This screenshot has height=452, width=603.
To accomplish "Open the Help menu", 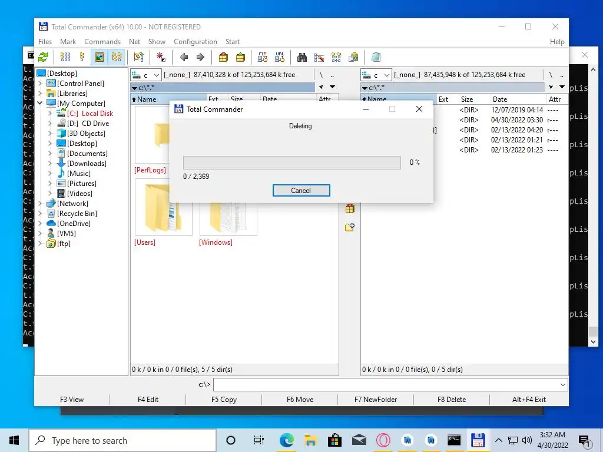I will coord(557,42).
